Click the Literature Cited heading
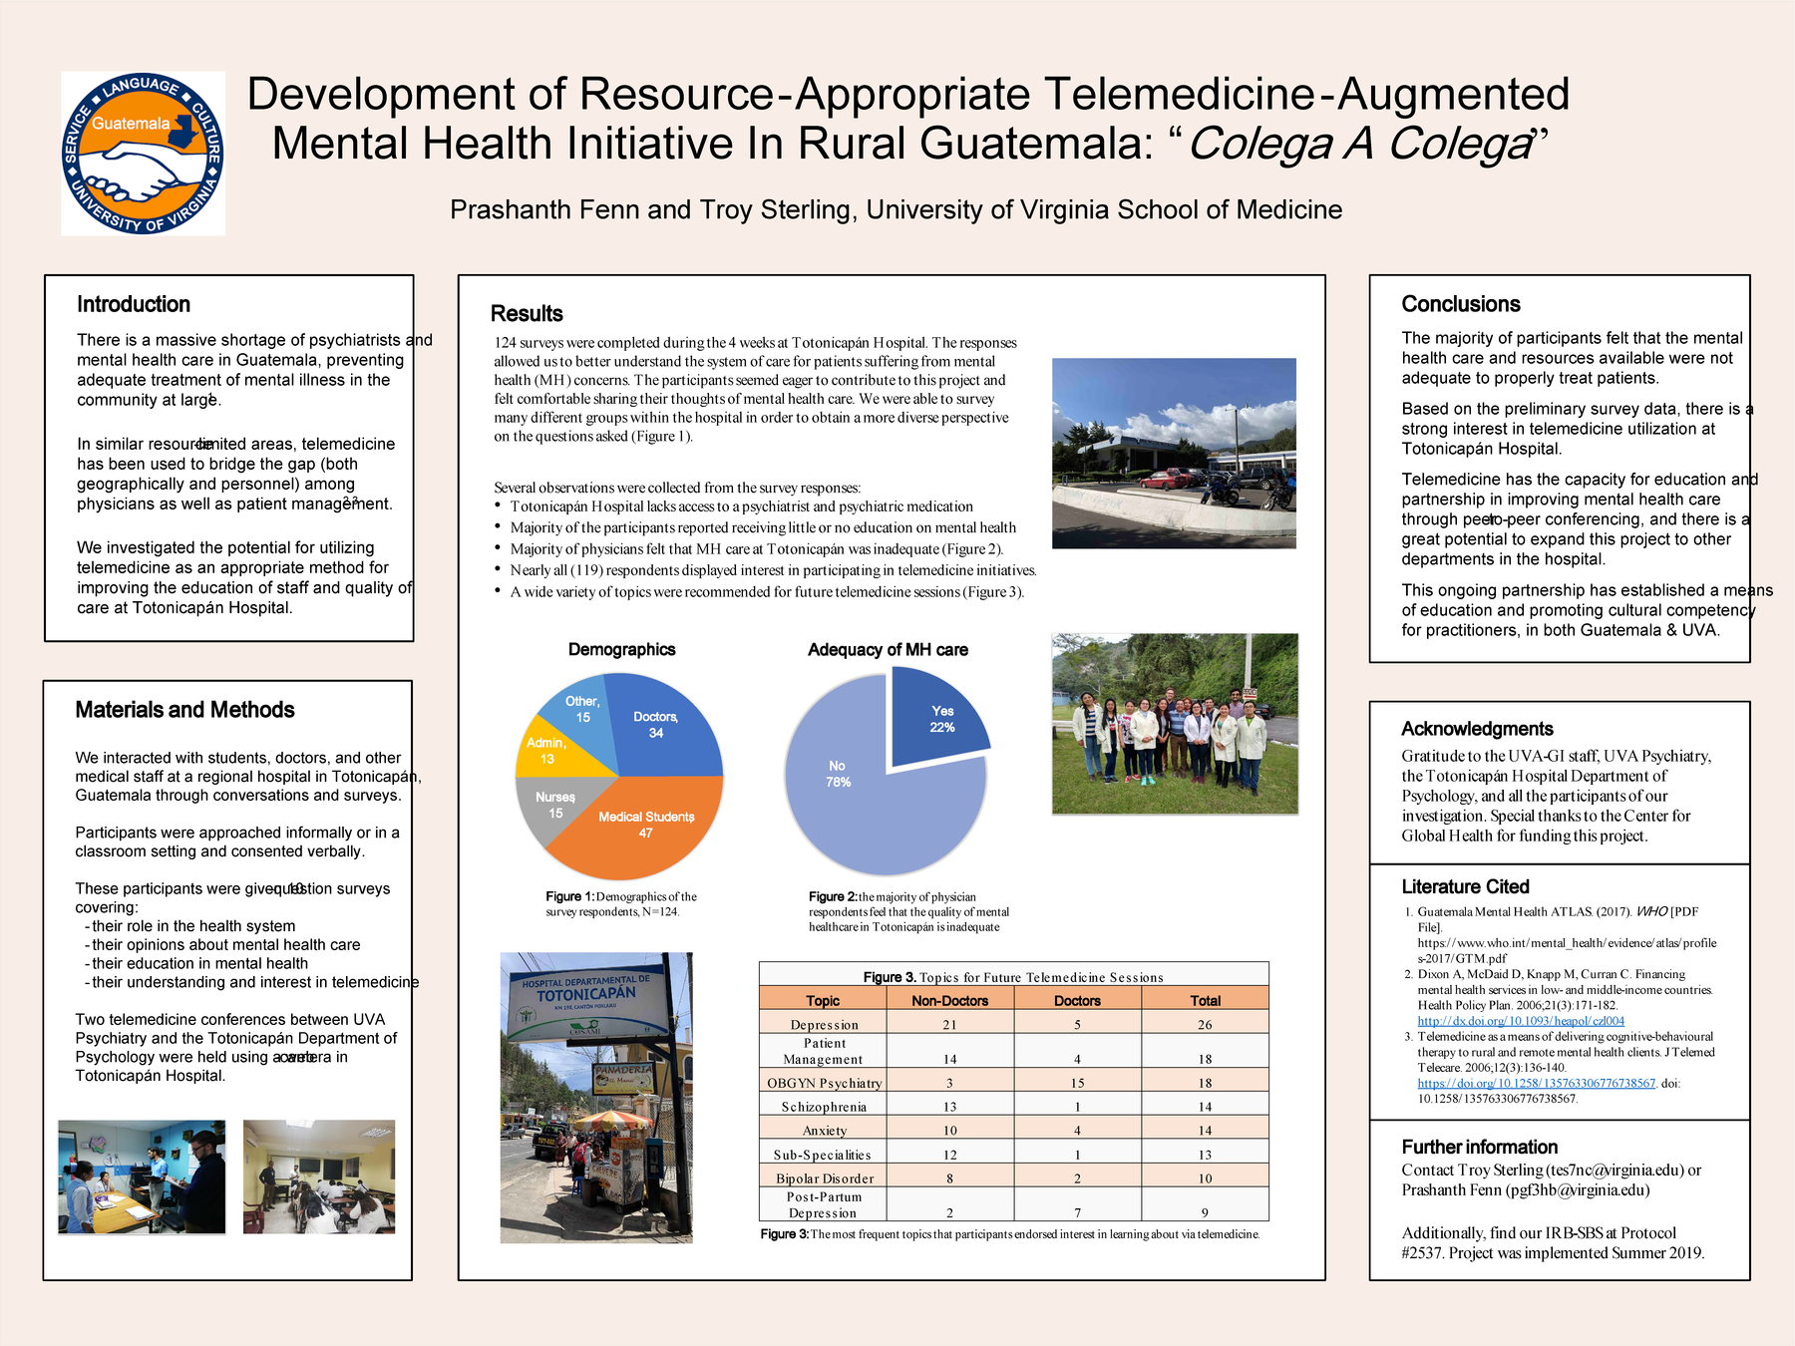This screenshot has width=1795, height=1346. (1465, 886)
